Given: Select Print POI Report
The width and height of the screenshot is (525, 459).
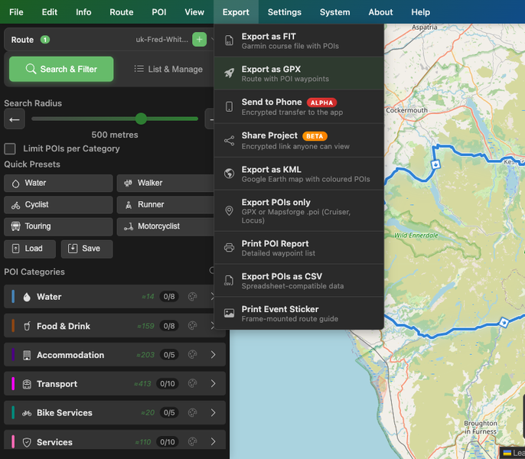Looking at the screenshot, I should [298, 248].
